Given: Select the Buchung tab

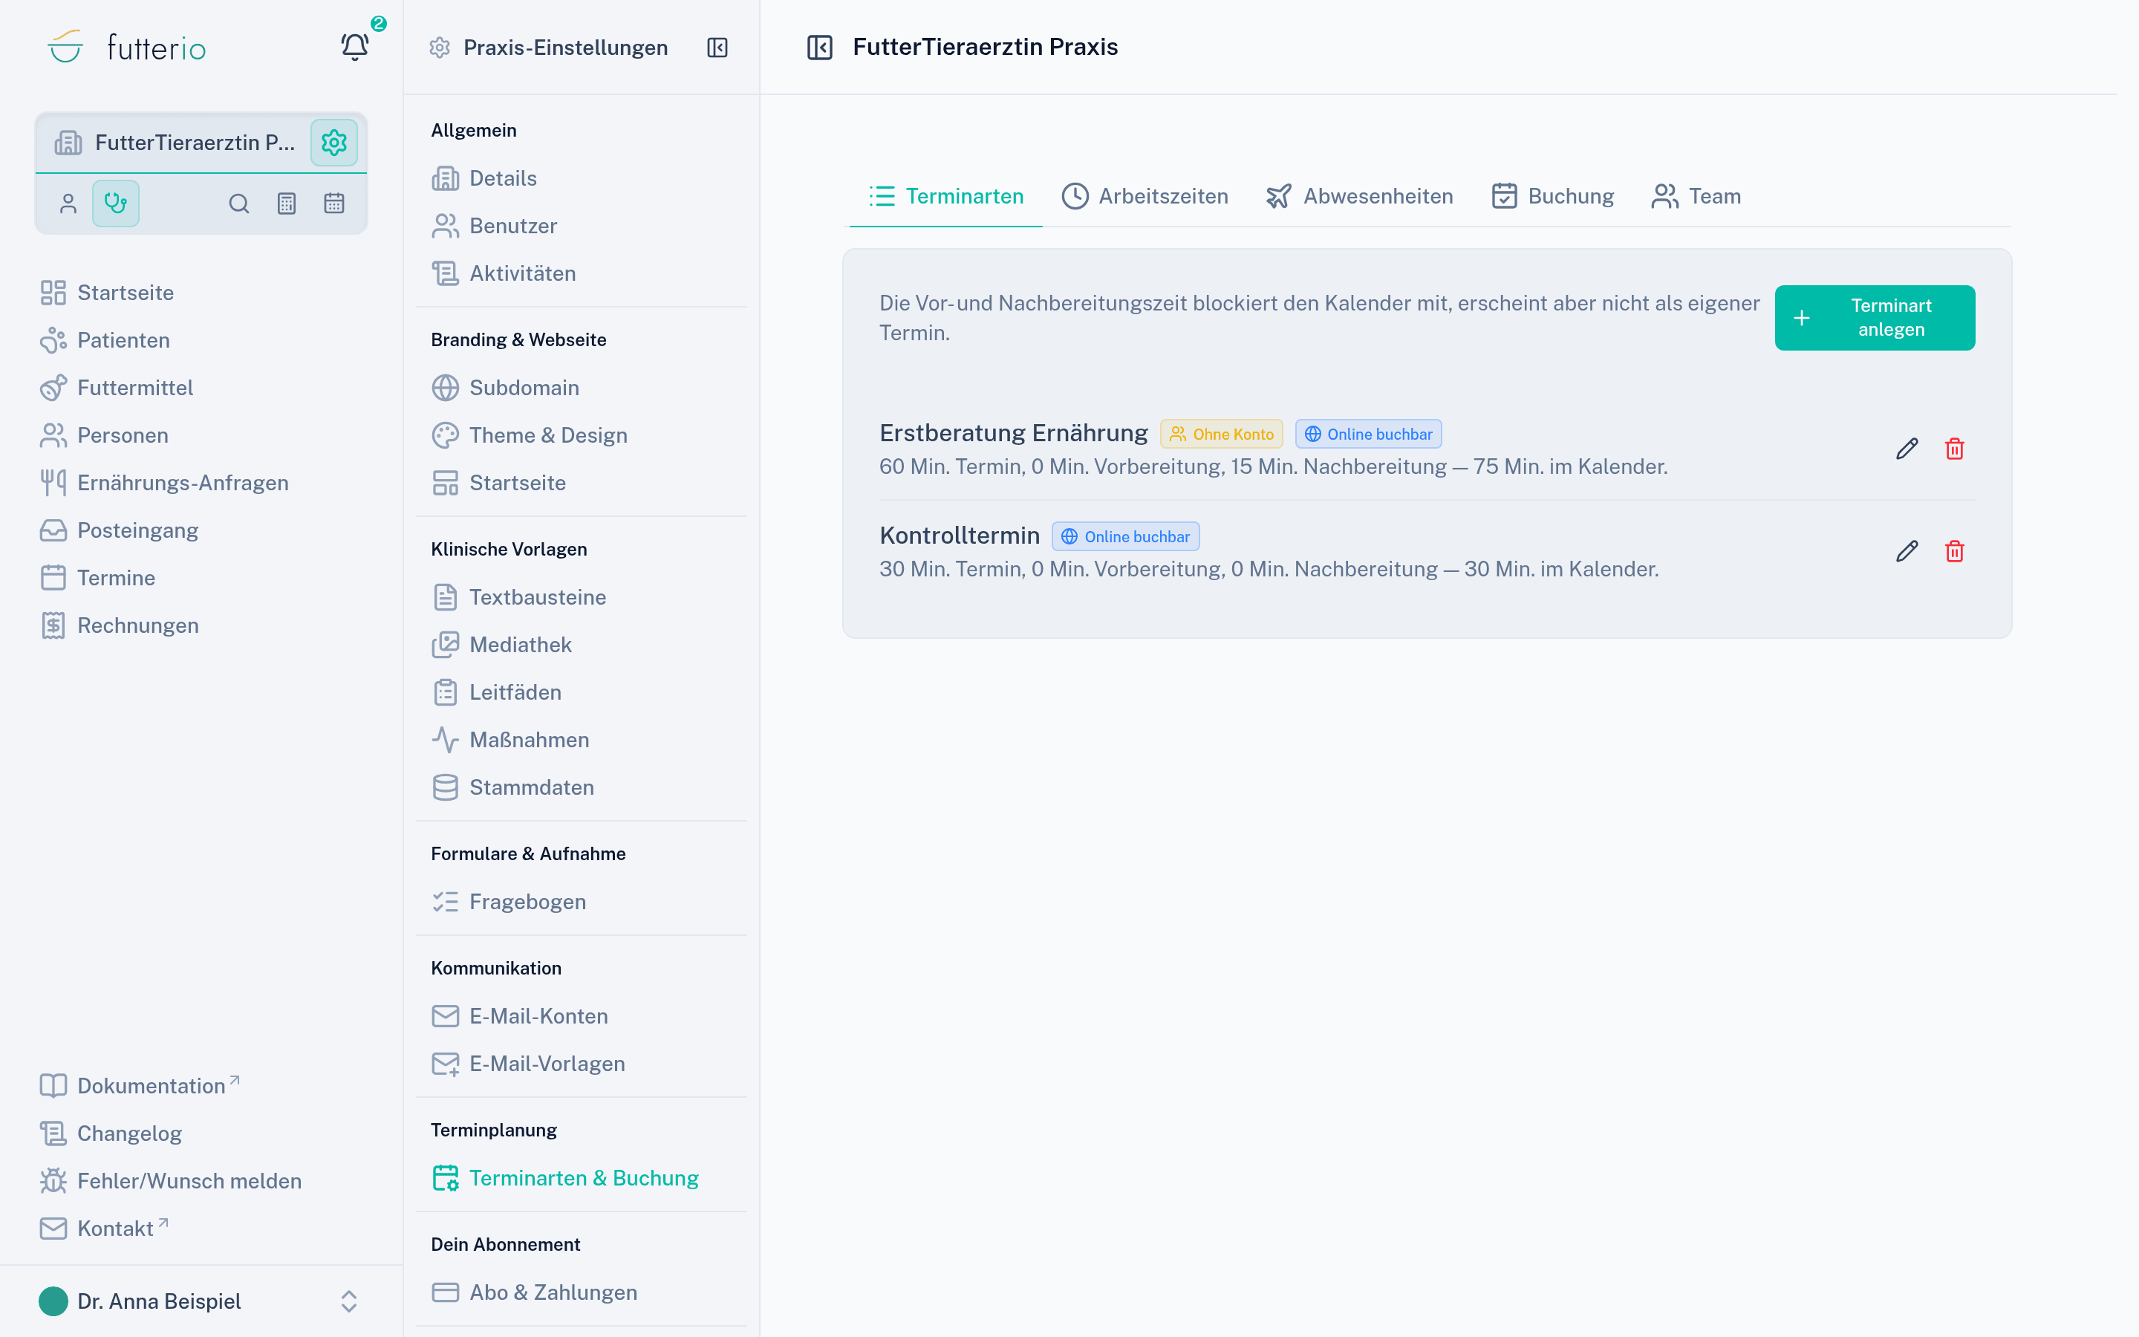Looking at the screenshot, I should click(1553, 196).
